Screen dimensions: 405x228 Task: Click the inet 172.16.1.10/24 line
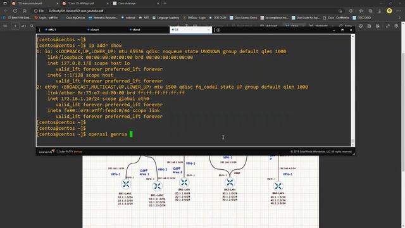tap(98, 99)
